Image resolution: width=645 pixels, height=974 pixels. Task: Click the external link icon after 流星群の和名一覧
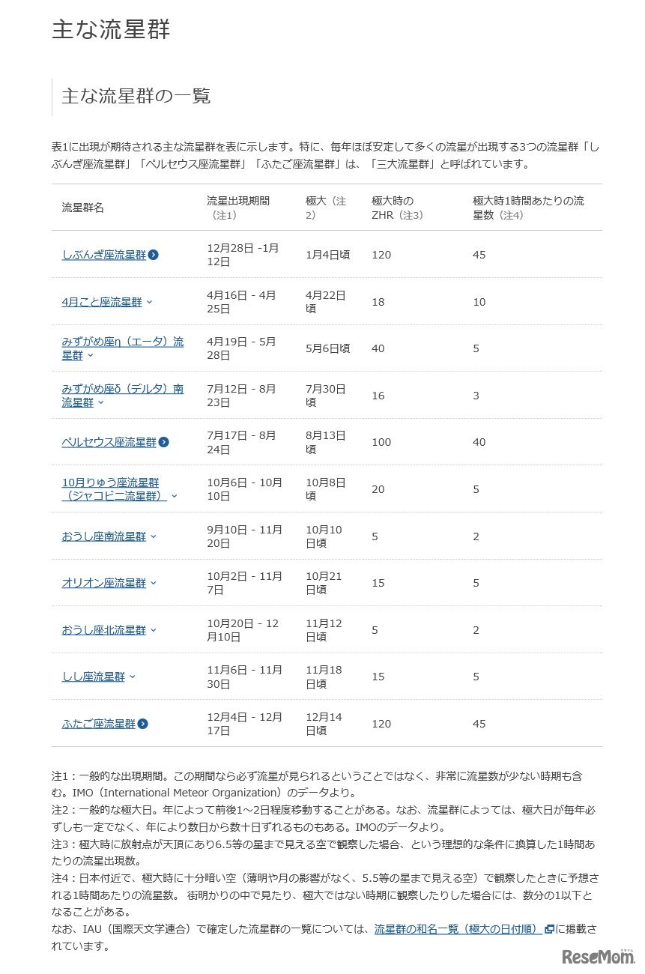click(x=549, y=929)
